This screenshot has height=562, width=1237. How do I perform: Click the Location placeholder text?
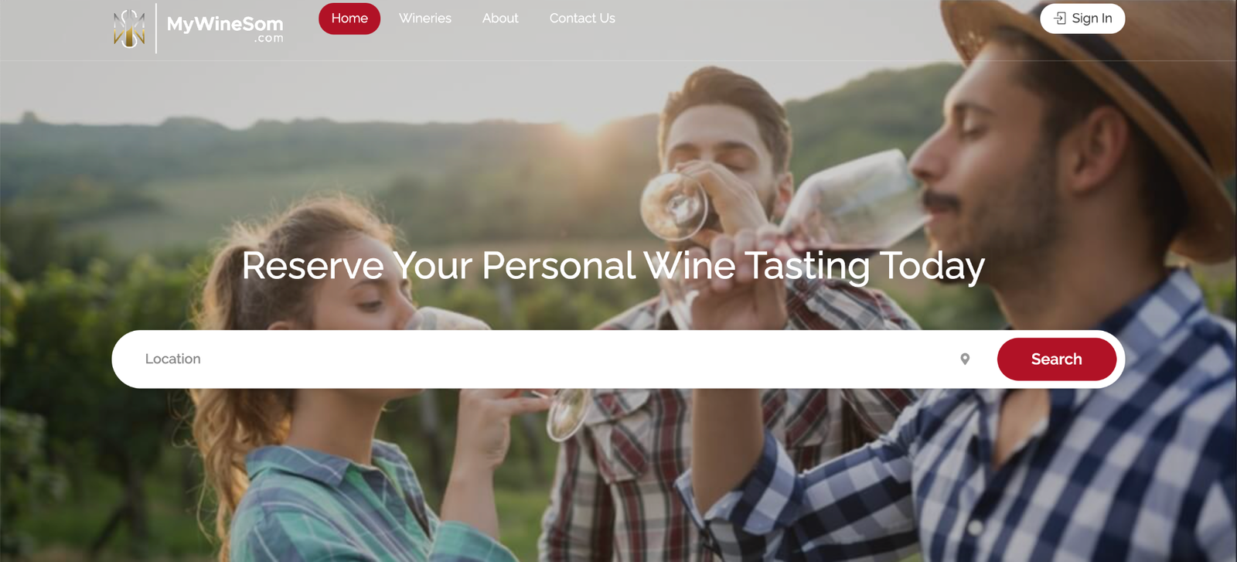click(x=173, y=359)
